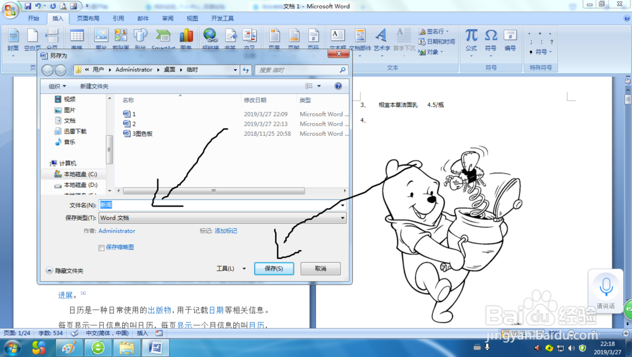This screenshot has height=357, width=632.
Task: Switch to the Developer (开发工具) tab
Action: coord(222,18)
